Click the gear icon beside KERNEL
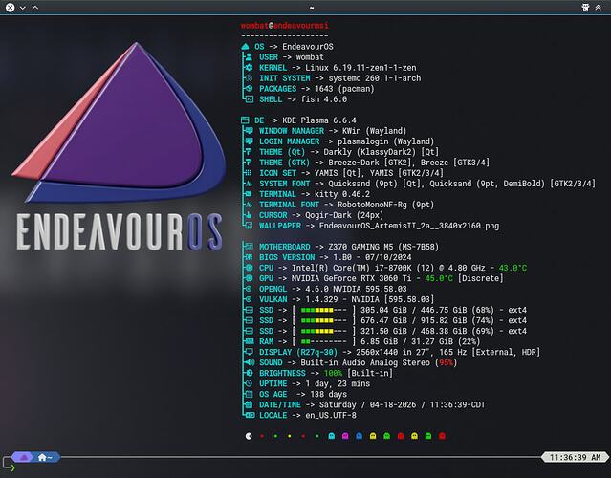The width and height of the screenshot is (611, 478). (x=249, y=67)
